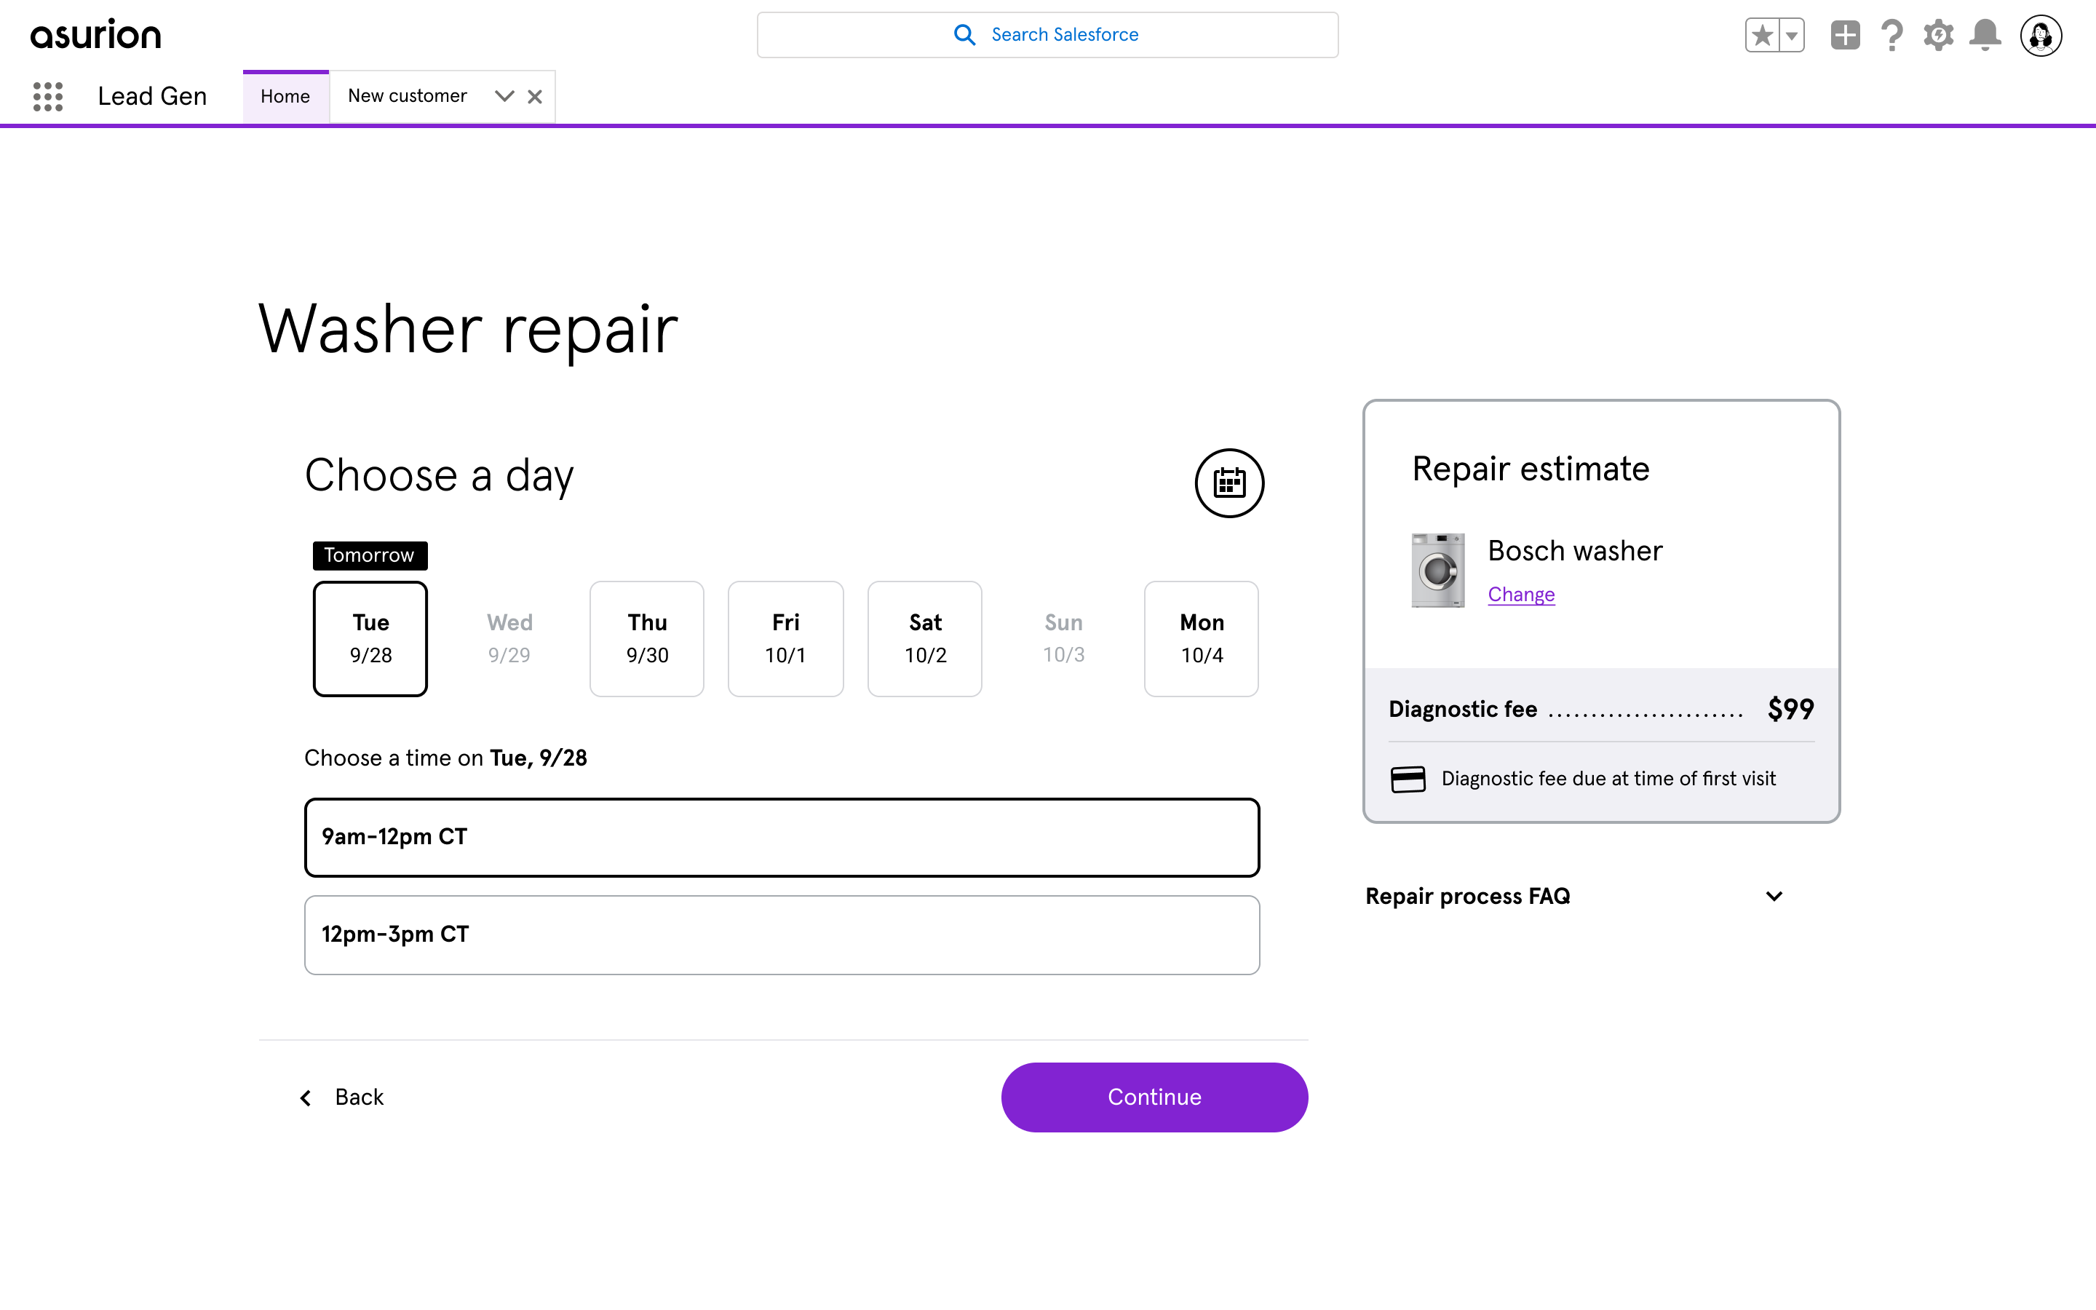Choose the Mon 10/4 day option
Image resolution: width=2096 pixels, height=1310 pixels.
pos(1202,638)
